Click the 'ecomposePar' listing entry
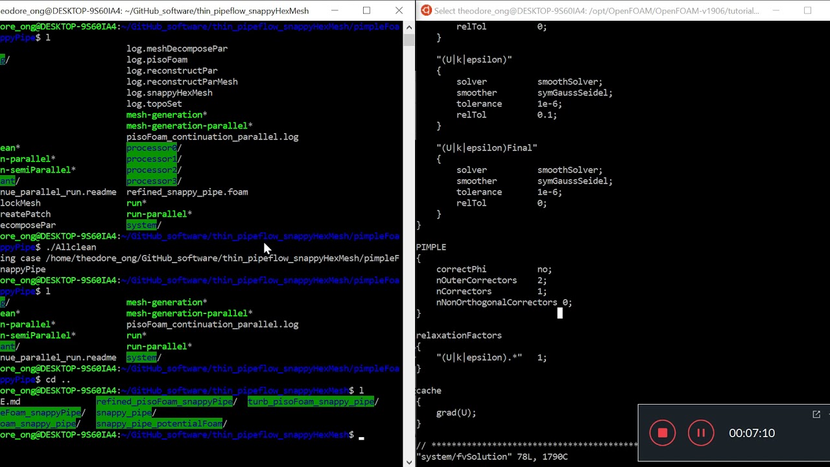 click(28, 225)
